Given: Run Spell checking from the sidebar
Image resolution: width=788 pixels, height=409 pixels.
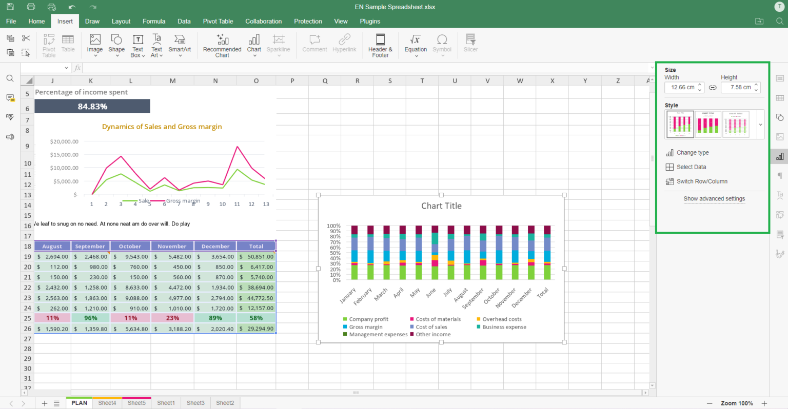Looking at the screenshot, I should pos(9,116).
